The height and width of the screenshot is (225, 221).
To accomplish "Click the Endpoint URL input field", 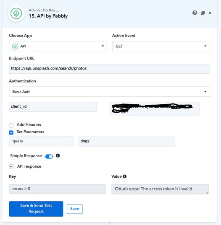I will (109, 69).
